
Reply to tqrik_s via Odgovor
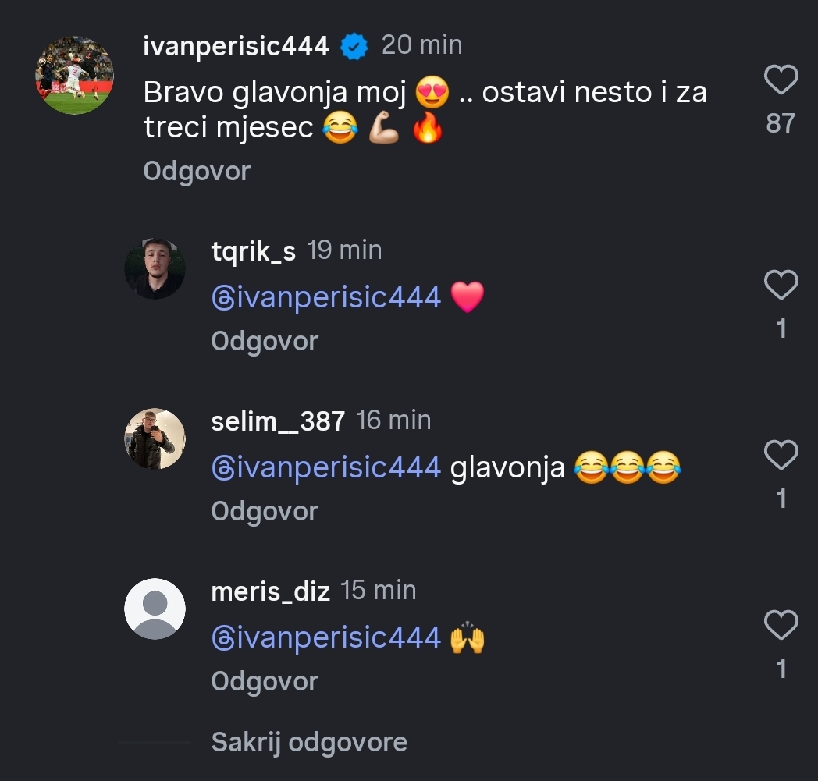pos(265,341)
